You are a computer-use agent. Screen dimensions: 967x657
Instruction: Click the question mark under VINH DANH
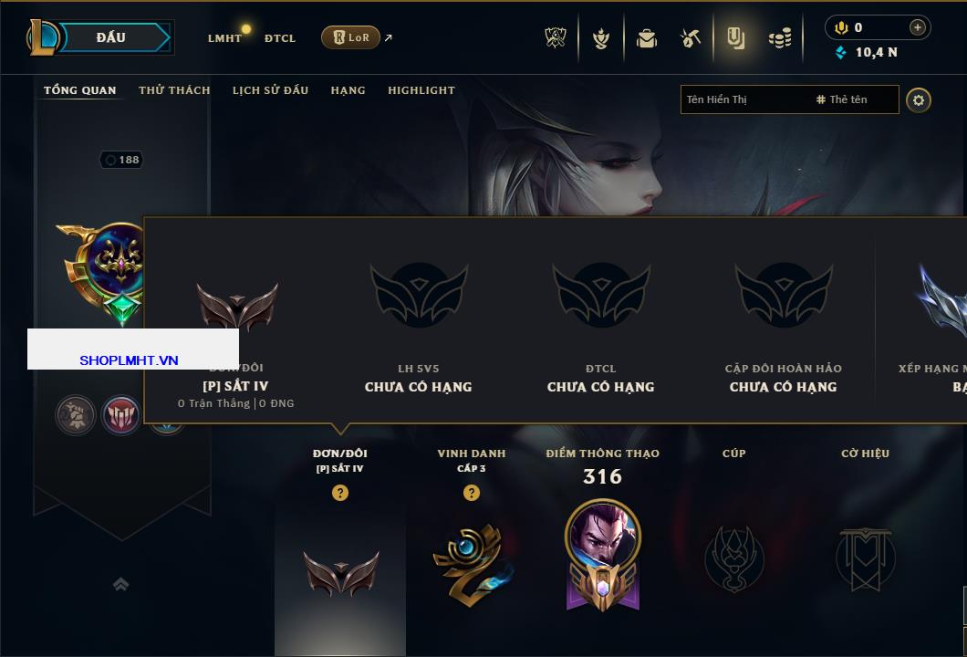click(471, 492)
